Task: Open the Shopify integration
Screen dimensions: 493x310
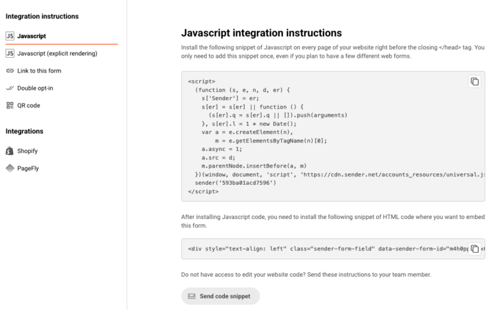Action: (x=28, y=151)
